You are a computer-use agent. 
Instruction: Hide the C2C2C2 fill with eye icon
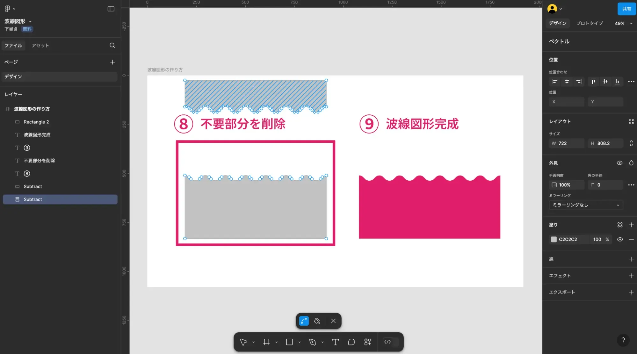click(x=620, y=239)
